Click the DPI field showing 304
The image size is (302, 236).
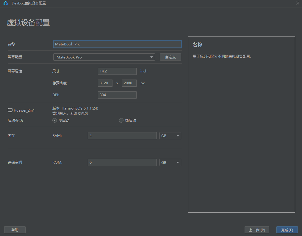point(117,95)
